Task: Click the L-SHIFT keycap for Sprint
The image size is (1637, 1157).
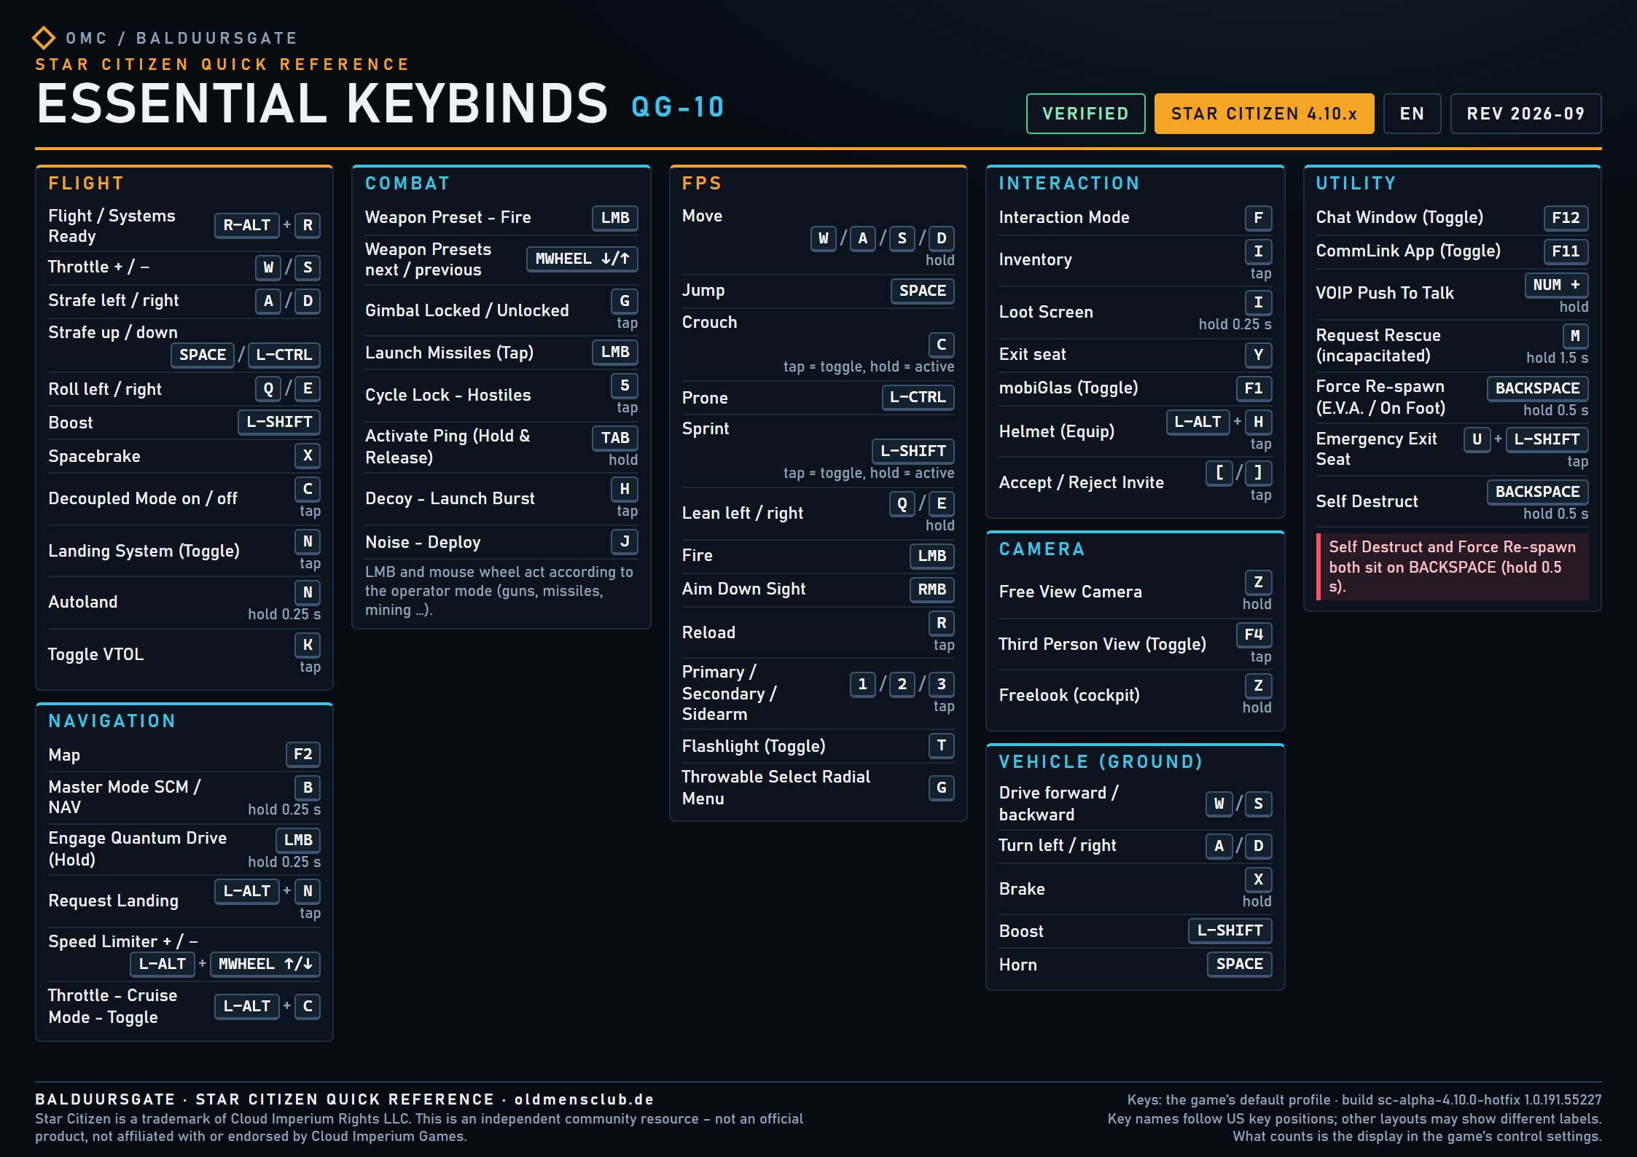Action: 913,451
